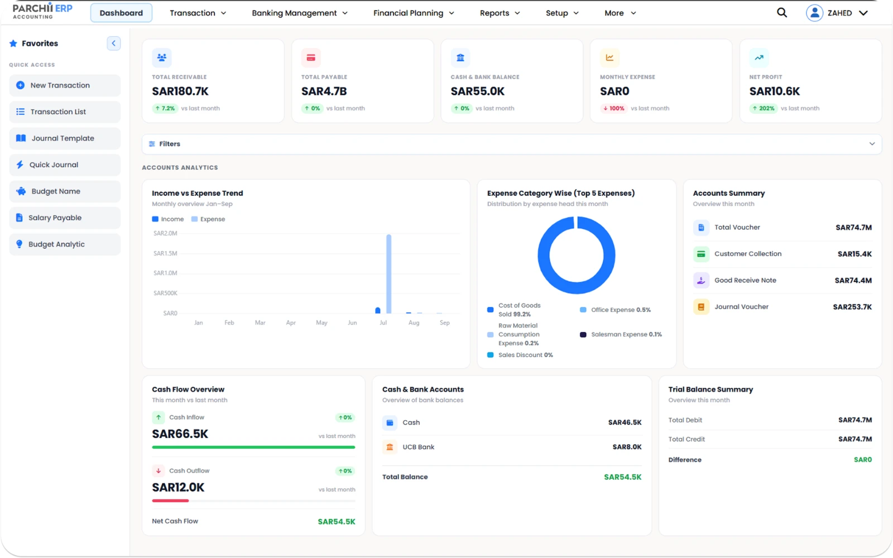Open Budget Name from sidebar

tap(65, 191)
